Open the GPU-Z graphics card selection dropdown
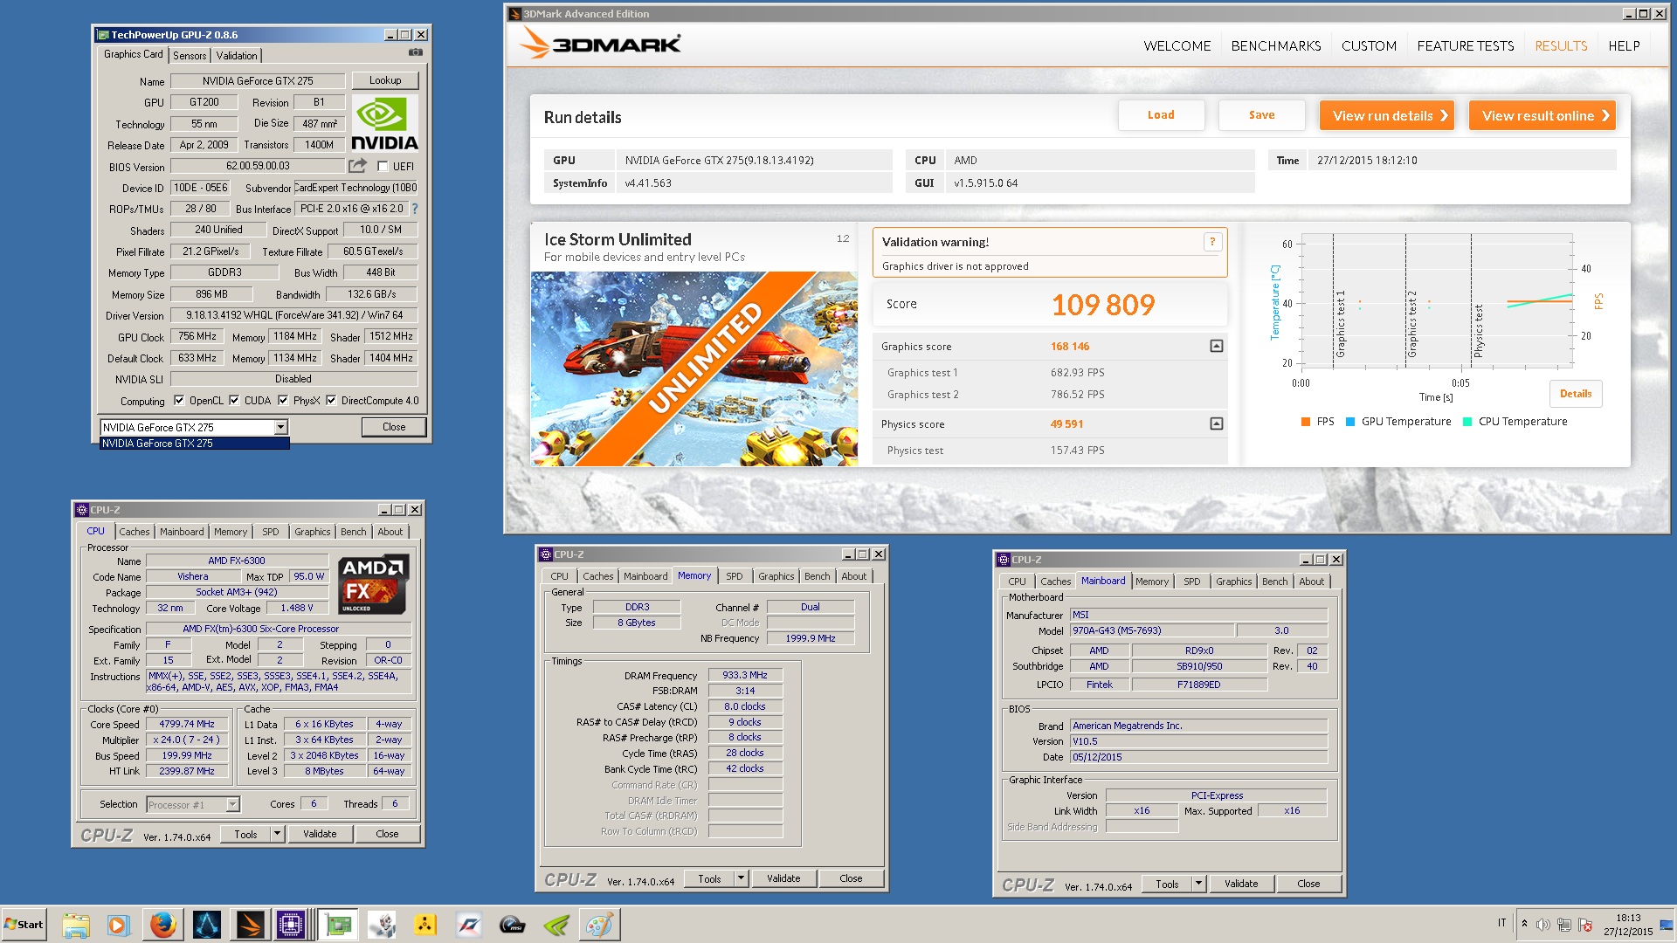1677x943 pixels. 280,427
